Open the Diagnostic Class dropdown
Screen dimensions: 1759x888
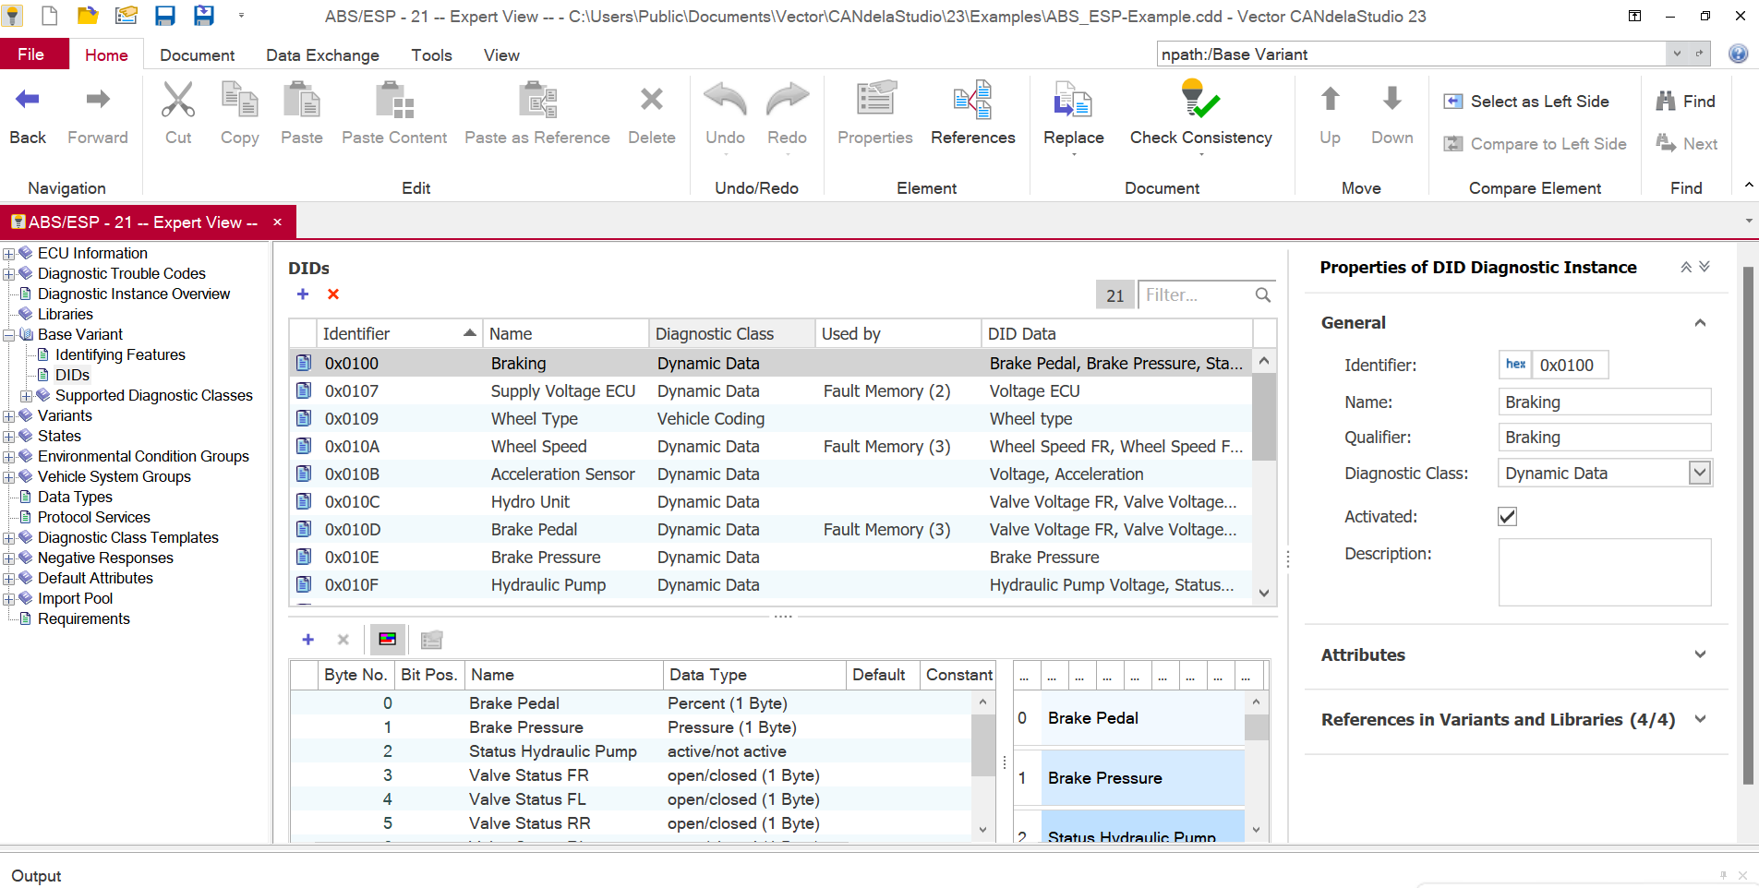tap(1699, 473)
